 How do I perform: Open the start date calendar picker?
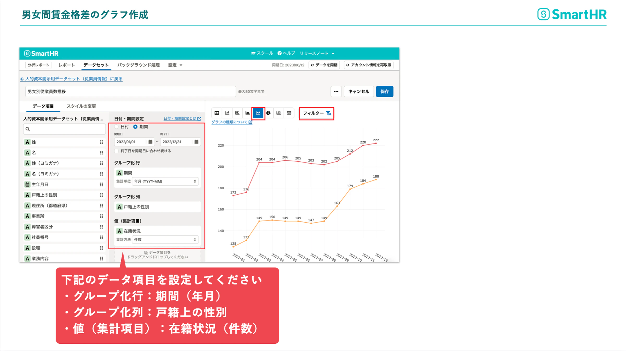[150, 142]
